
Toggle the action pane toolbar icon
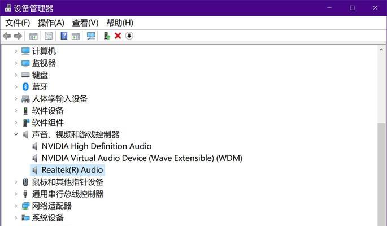coord(76,36)
